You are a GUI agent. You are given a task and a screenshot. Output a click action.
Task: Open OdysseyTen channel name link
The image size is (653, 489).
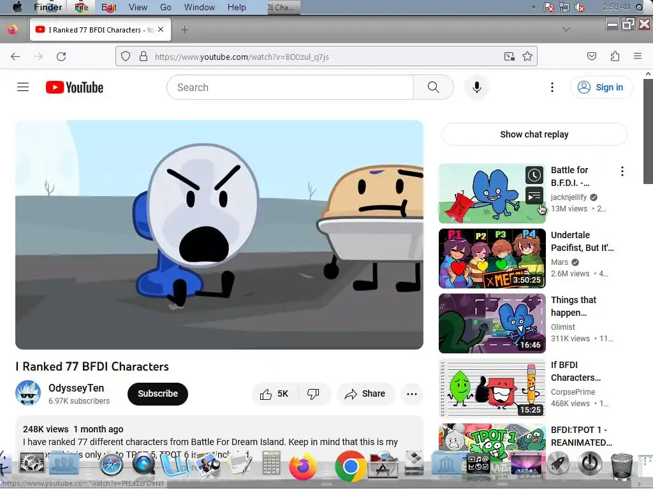(x=77, y=388)
